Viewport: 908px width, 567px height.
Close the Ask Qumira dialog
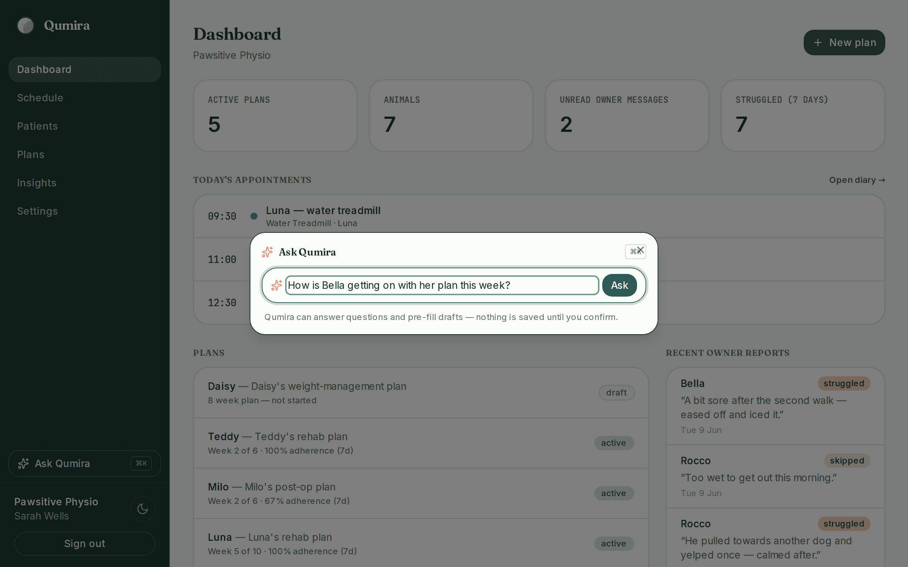point(641,250)
